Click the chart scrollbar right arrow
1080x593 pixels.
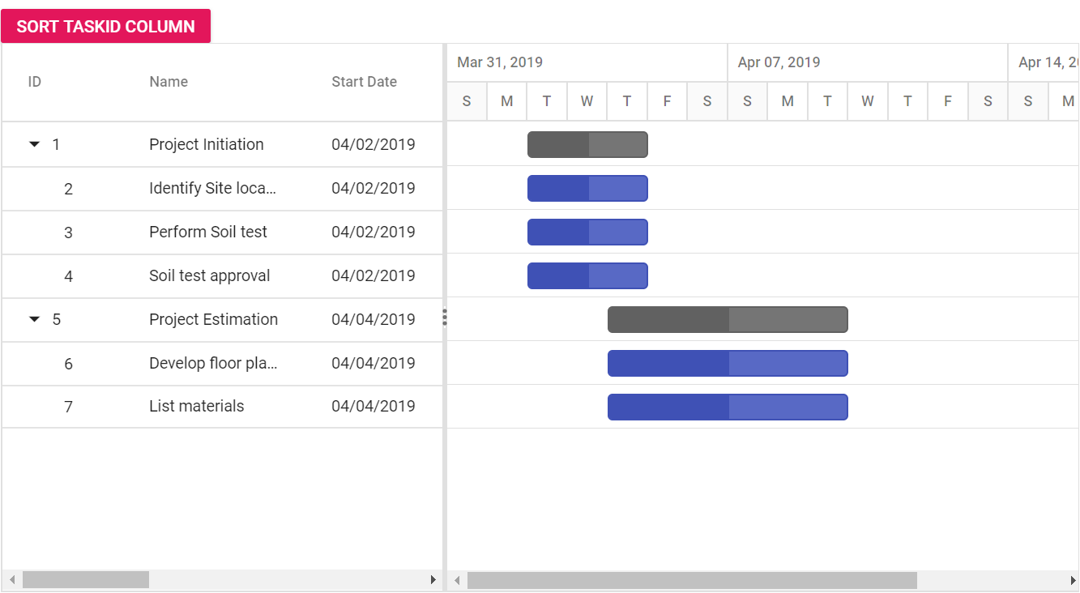point(1072,580)
